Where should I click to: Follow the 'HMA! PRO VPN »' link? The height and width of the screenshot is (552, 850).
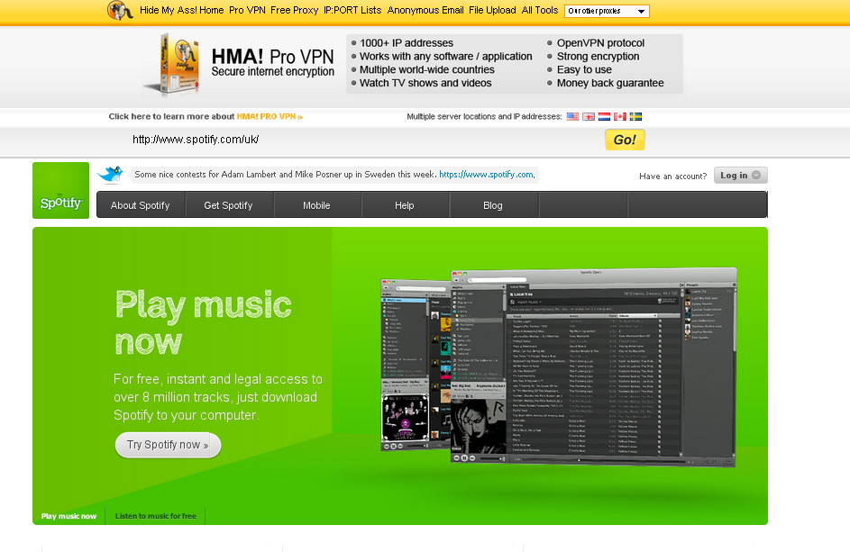(x=270, y=116)
